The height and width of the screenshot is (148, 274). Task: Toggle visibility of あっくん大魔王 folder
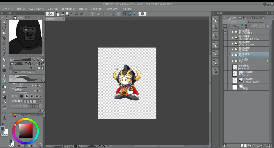(x=225, y=32)
